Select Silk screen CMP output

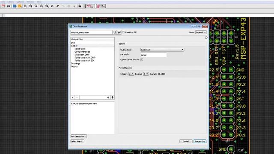[82, 55]
